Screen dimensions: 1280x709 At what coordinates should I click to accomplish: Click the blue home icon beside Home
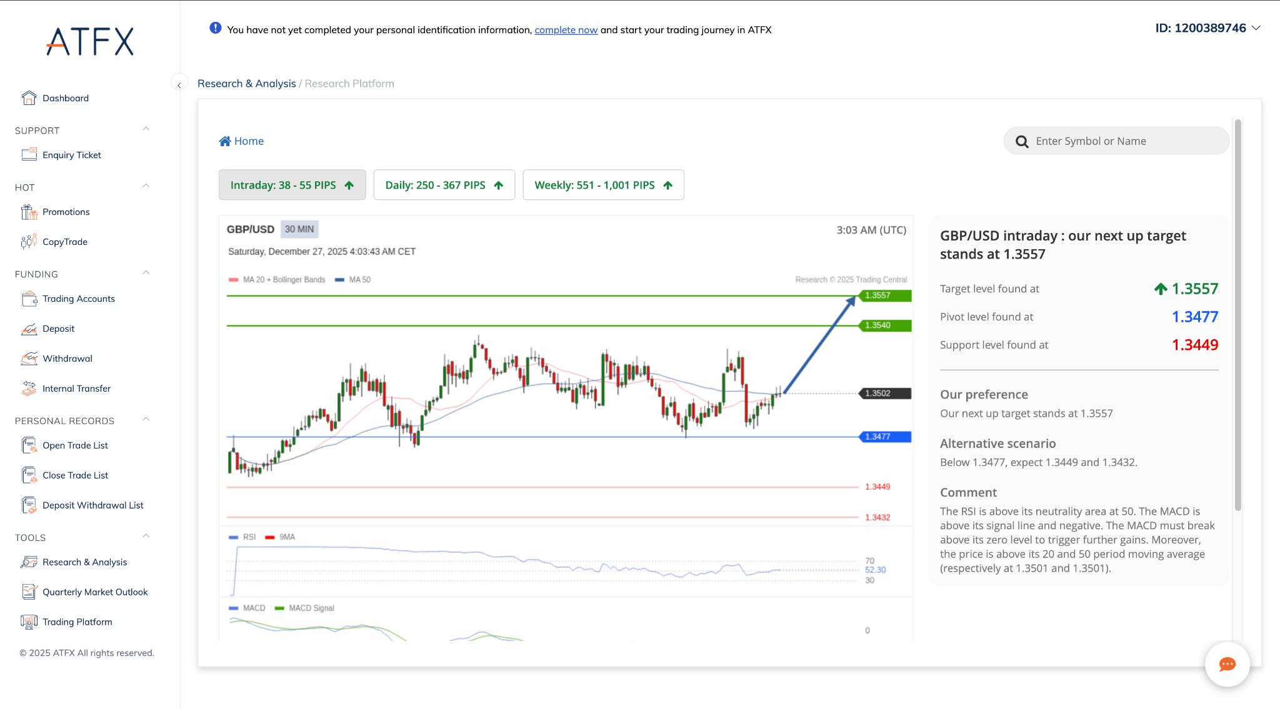pos(224,141)
